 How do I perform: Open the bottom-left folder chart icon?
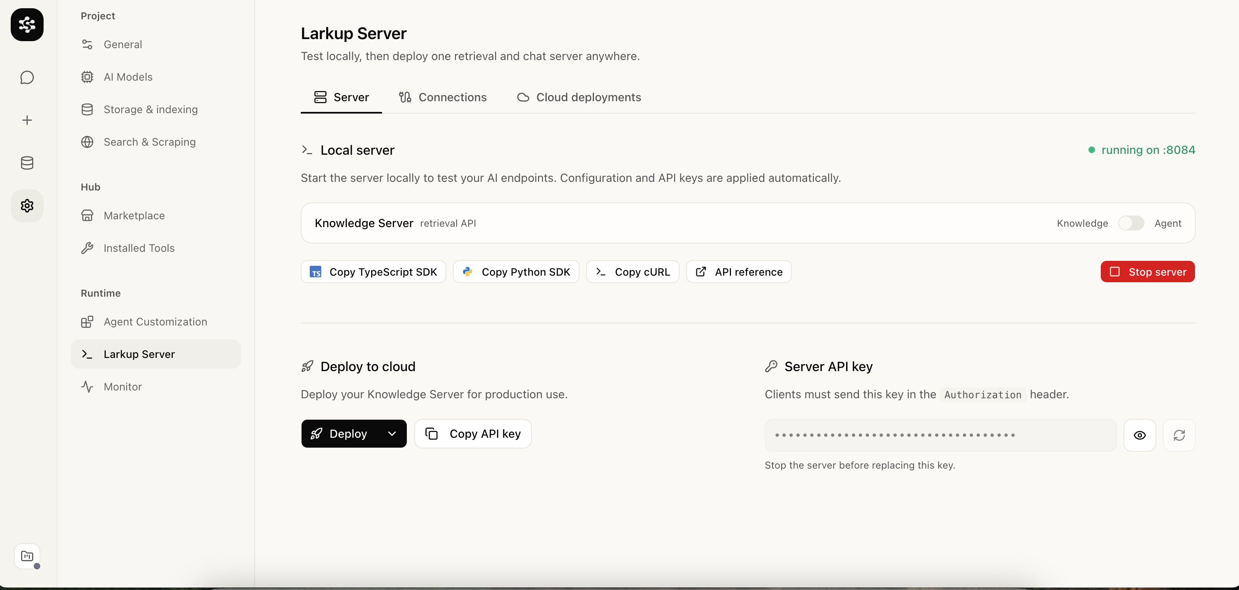(27, 556)
